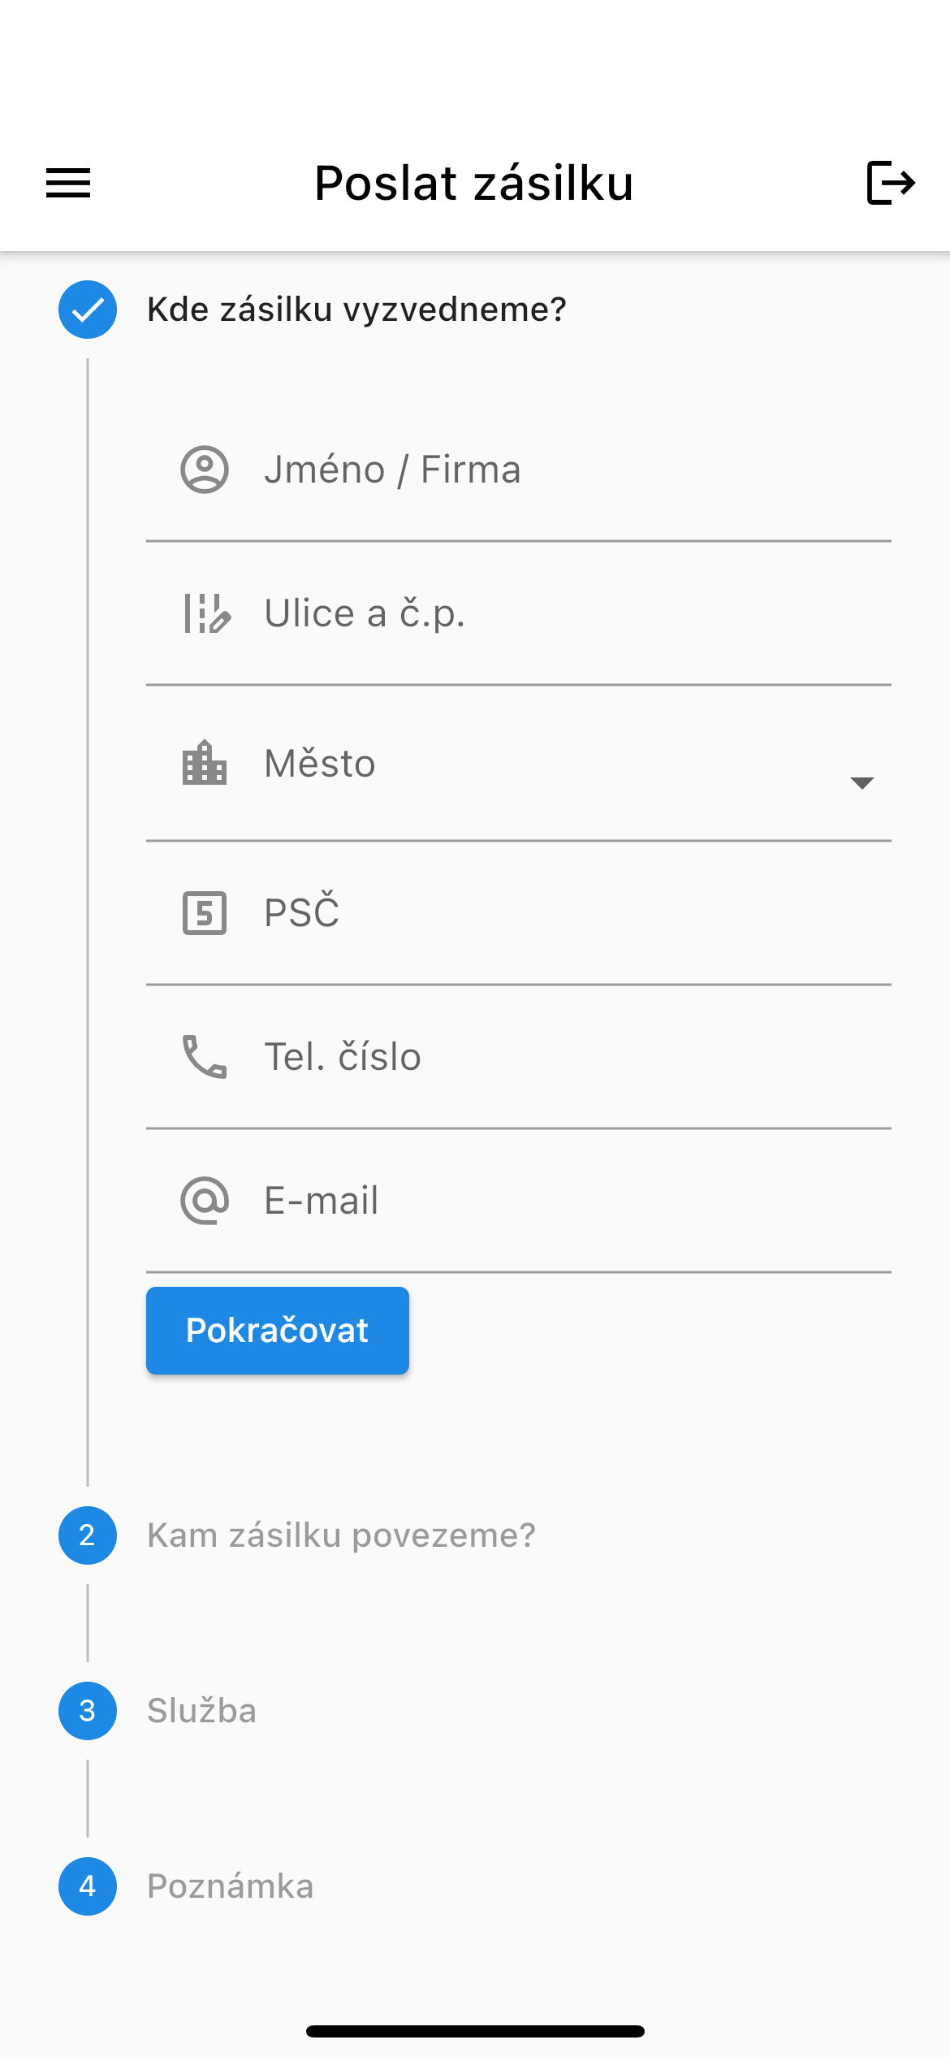Click the phone icon beside Tel. číslo

[205, 1056]
